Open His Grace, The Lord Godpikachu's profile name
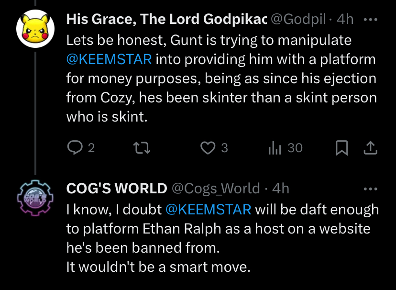This screenshot has height=290, width=396. tap(166, 19)
